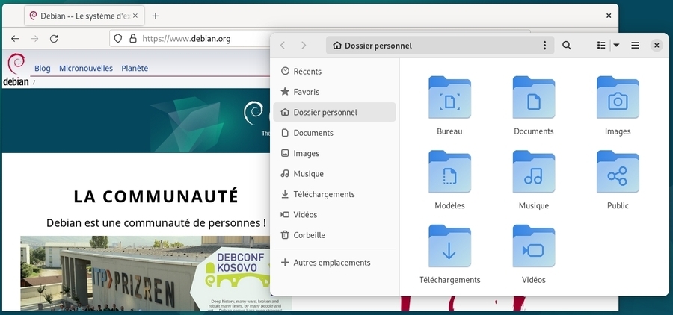This screenshot has width=673, height=315.
Task: Select Dossier personnel in the sidebar
Action: (x=334, y=112)
